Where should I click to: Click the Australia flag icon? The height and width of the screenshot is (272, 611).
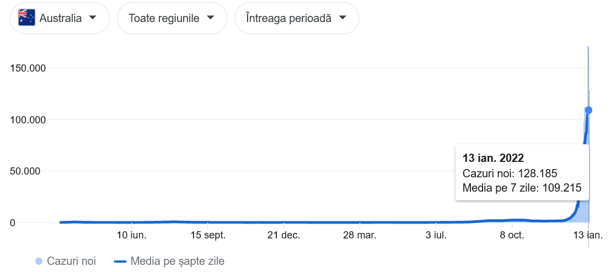tap(27, 18)
